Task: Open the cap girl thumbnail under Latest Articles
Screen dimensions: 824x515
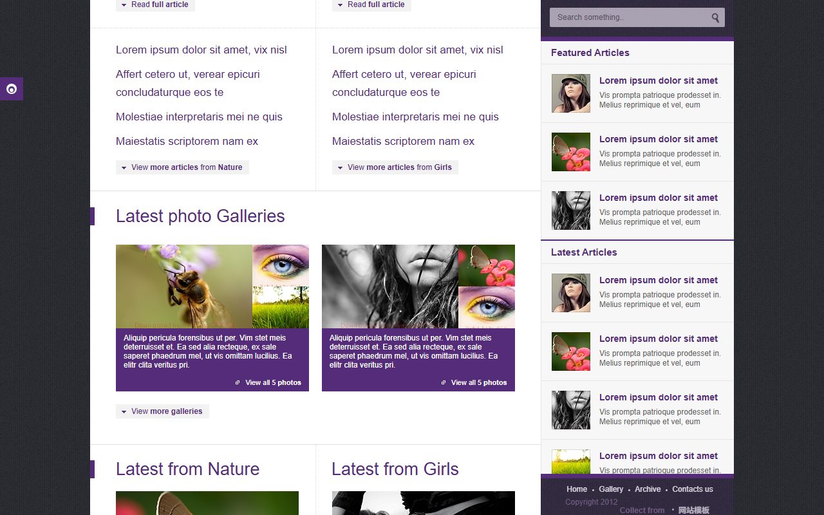Action: 571,293
